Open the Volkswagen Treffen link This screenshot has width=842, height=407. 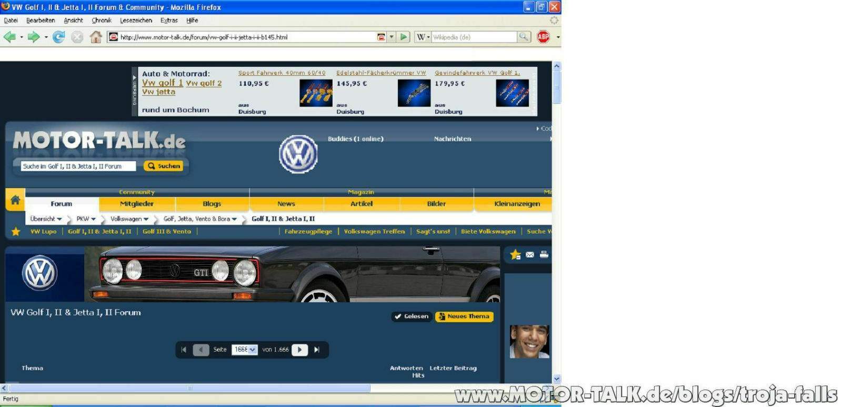[374, 232]
